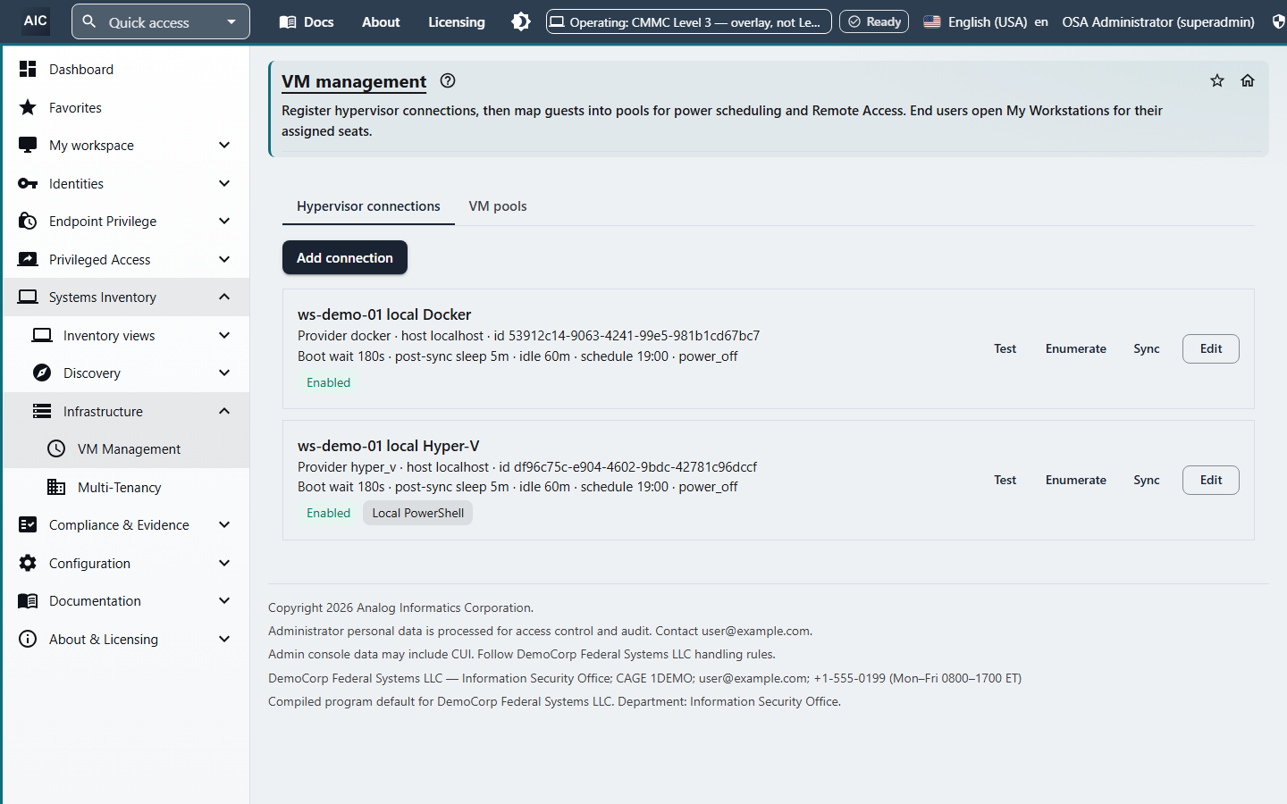Click the Configuration gear icon

point(28,563)
